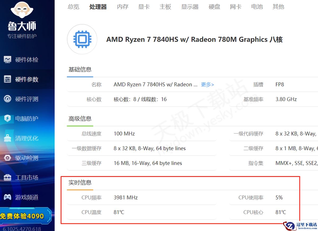Click the 16 MB, 16-Way L3 cache value
This screenshot has height=231, width=318.
point(148,163)
